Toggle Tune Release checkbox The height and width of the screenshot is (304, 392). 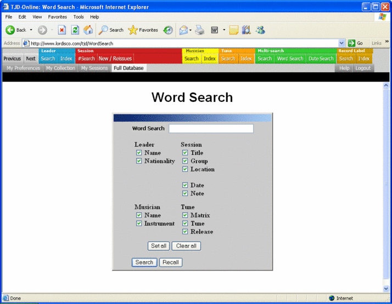(x=185, y=232)
